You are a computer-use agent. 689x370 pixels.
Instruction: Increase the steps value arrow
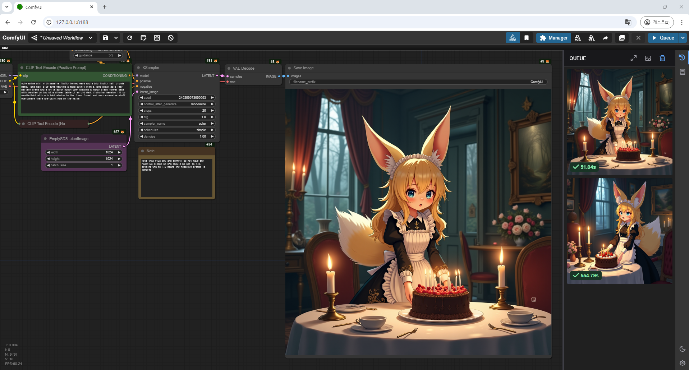[212, 111]
